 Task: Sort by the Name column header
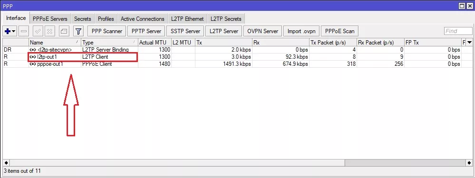55,43
